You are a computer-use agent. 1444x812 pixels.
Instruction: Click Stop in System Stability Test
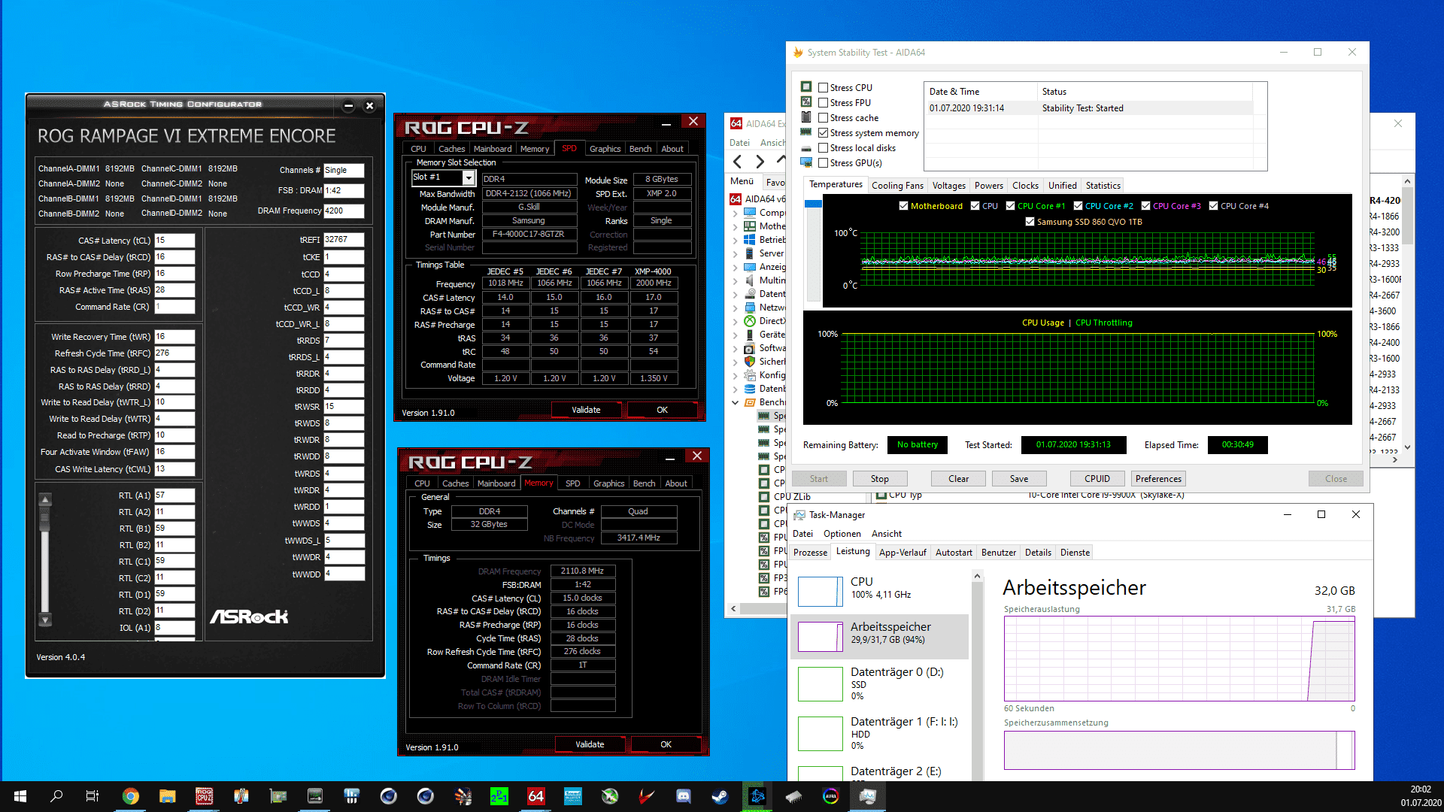tap(879, 479)
